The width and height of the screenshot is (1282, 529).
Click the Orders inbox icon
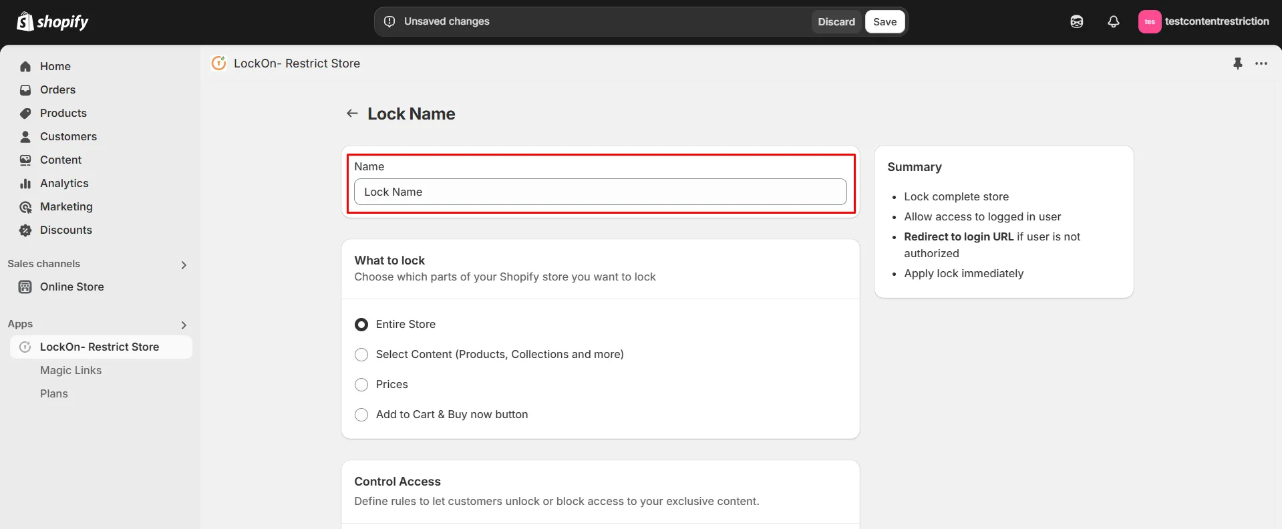tap(25, 90)
